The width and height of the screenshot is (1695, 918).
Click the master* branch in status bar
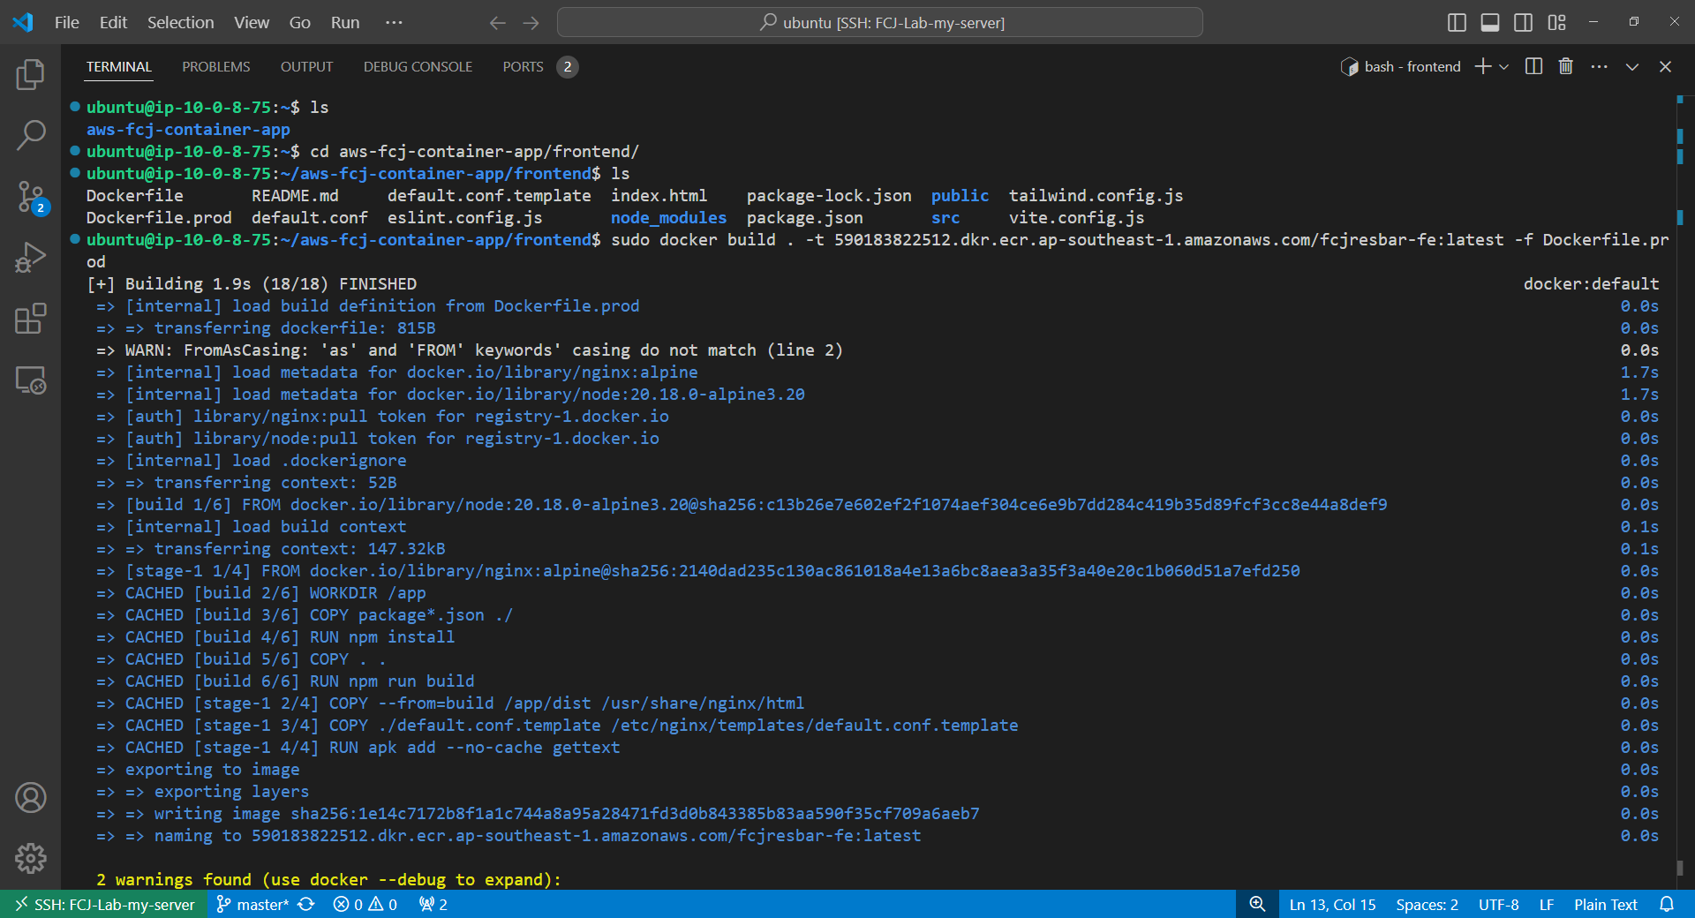pyautogui.click(x=253, y=905)
